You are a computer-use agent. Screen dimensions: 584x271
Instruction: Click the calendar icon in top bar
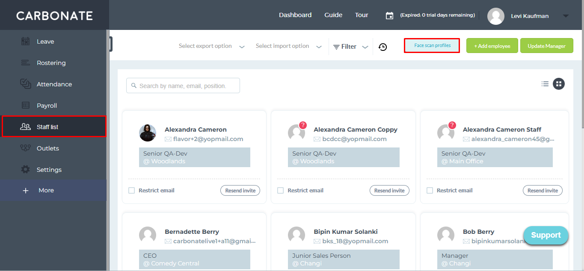point(389,15)
